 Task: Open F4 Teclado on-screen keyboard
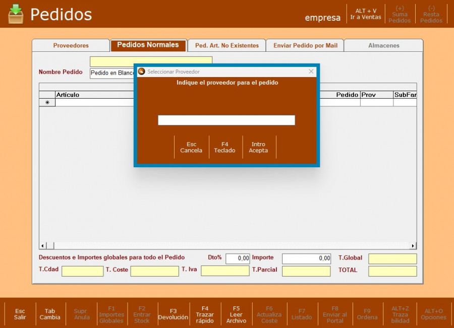point(224,147)
